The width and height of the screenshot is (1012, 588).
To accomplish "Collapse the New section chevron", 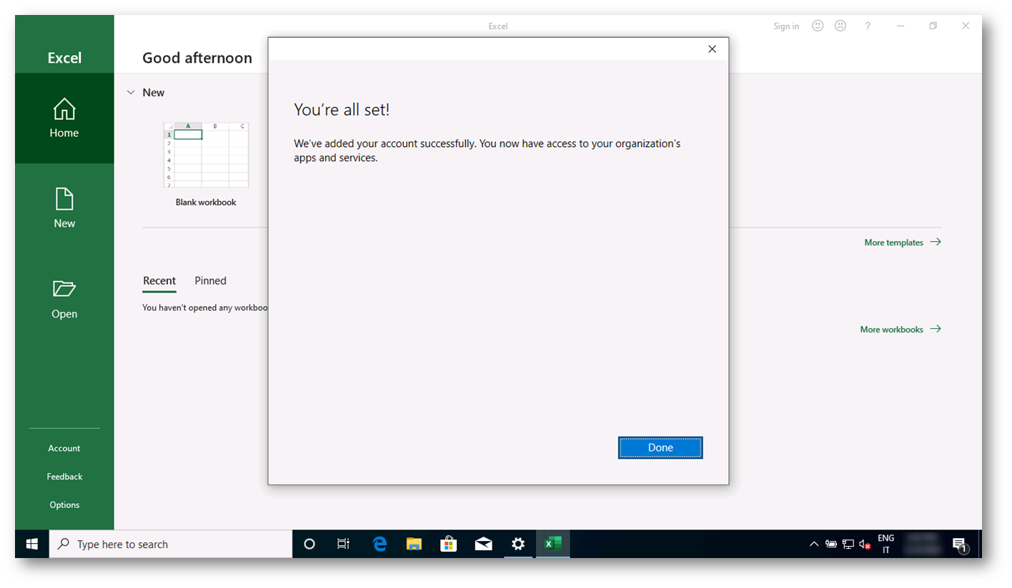I will coord(131,93).
